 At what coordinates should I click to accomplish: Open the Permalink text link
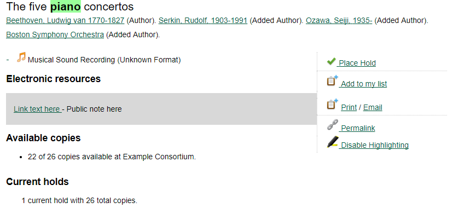[357, 128]
